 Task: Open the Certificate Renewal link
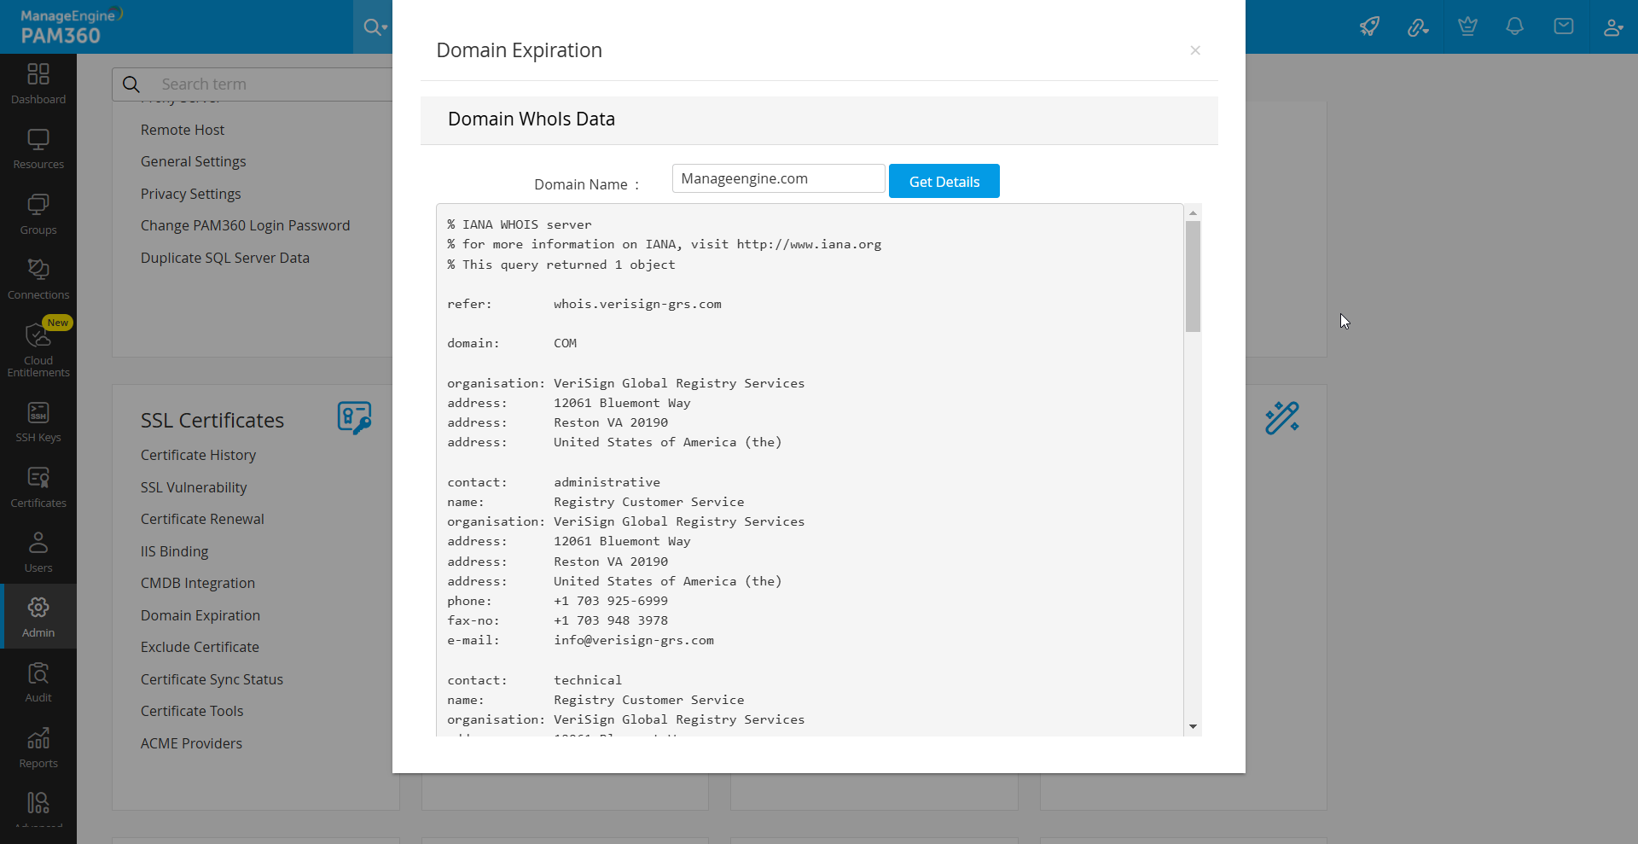pyautogui.click(x=202, y=519)
